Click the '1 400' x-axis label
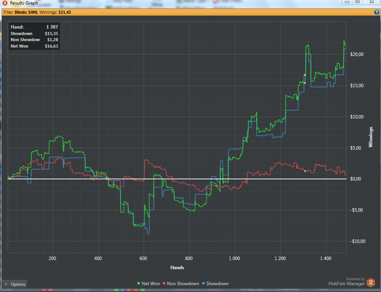 coord(325,258)
